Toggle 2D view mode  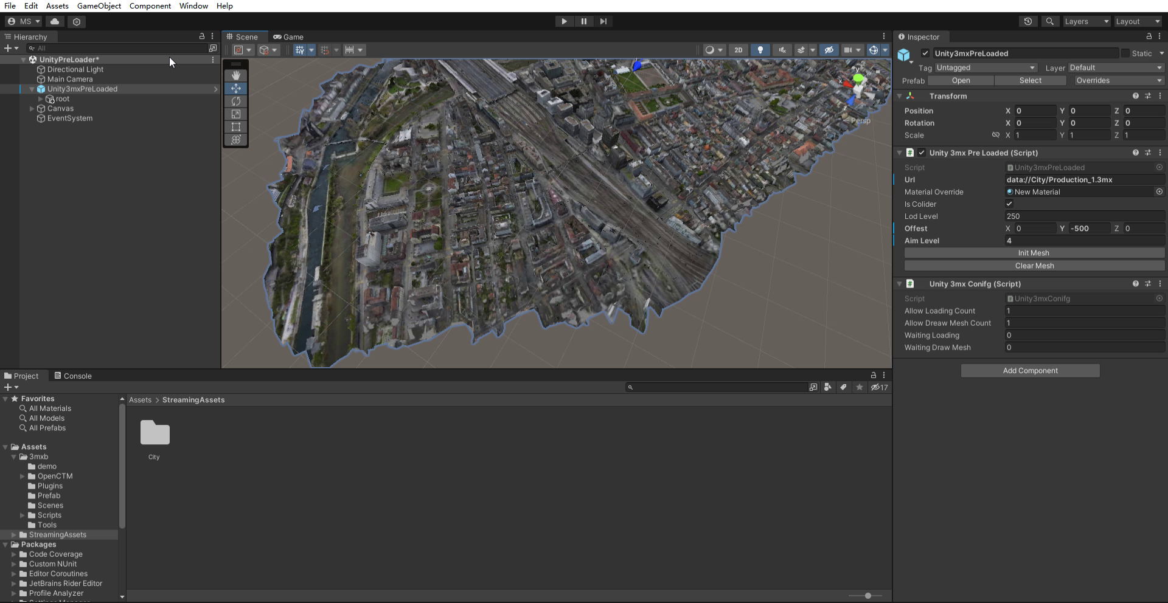[x=738, y=50]
